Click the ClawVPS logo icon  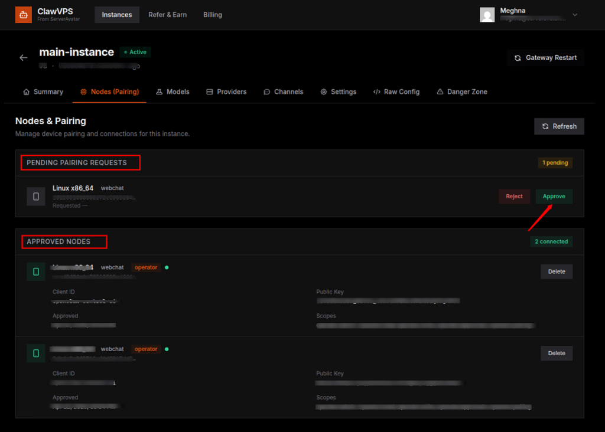click(x=23, y=14)
